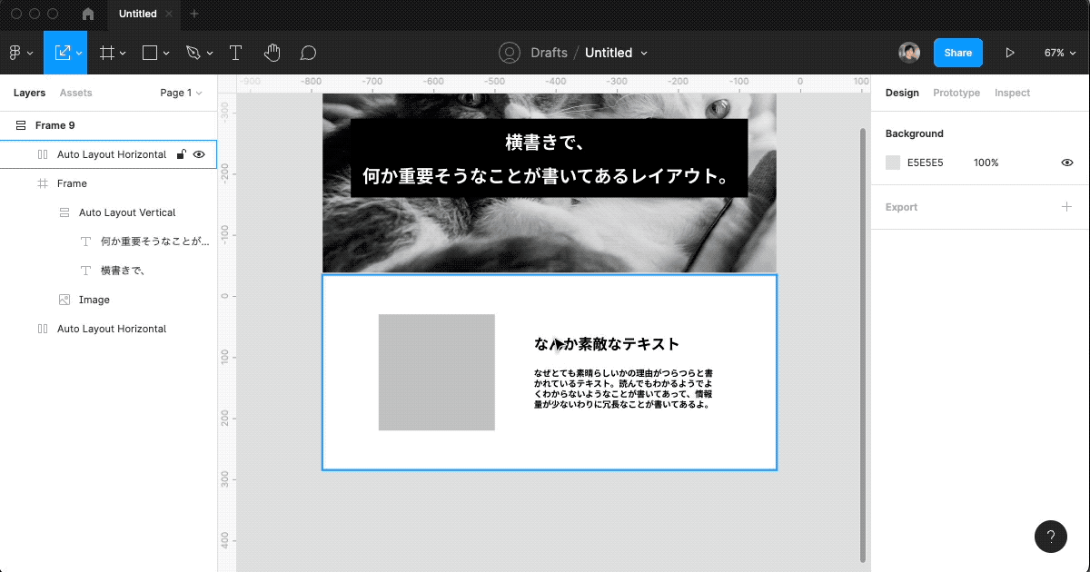Click the Frame 9 layer icon

20,125
